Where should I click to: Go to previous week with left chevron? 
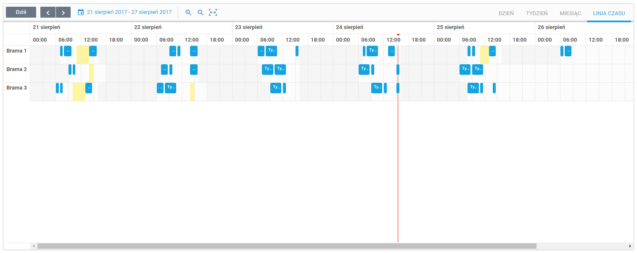point(48,13)
